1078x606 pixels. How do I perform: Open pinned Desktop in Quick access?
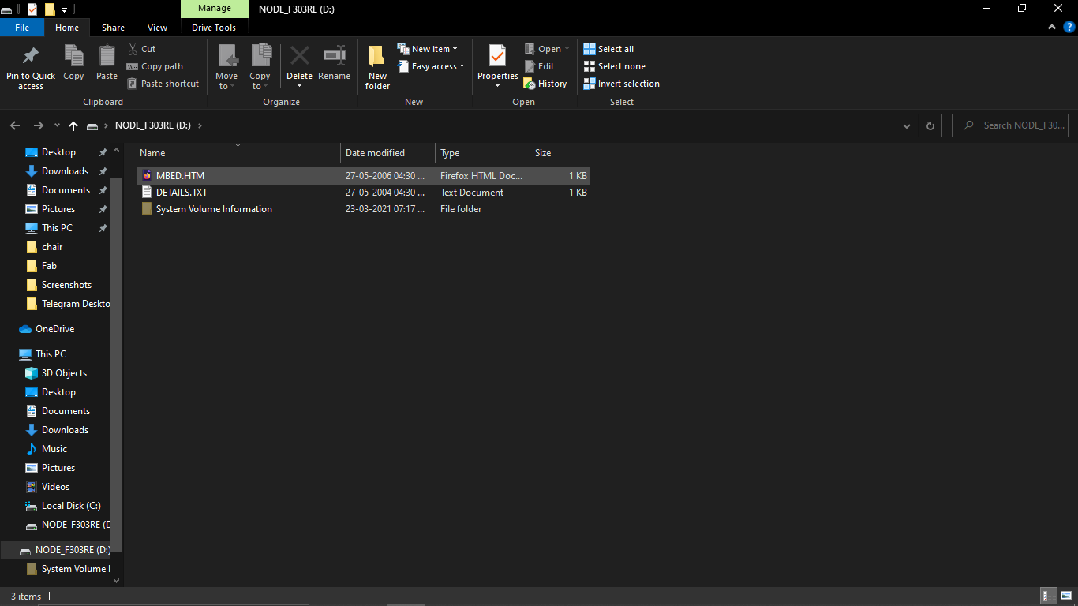pyautogui.click(x=58, y=152)
